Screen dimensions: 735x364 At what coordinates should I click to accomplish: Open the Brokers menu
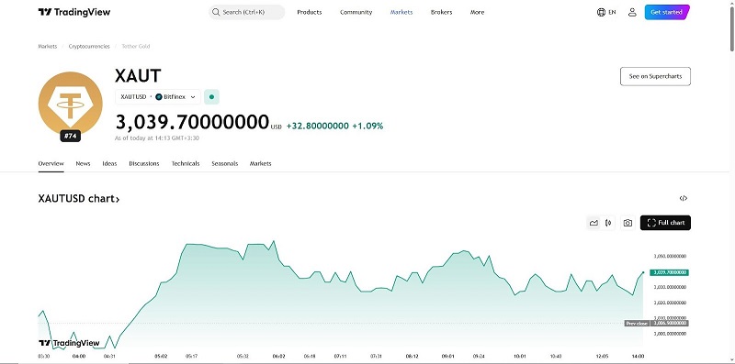click(x=442, y=12)
